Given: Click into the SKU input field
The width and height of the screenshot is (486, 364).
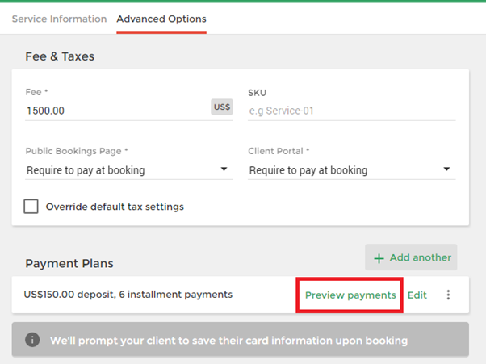Looking at the screenshot, I should point(351,111).
